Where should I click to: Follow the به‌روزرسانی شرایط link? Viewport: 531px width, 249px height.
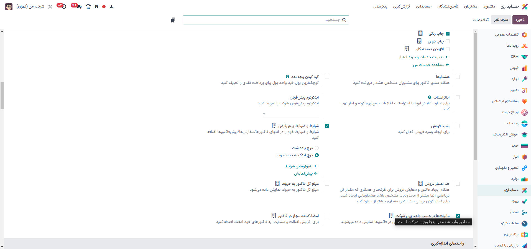[x=299, y=166]
